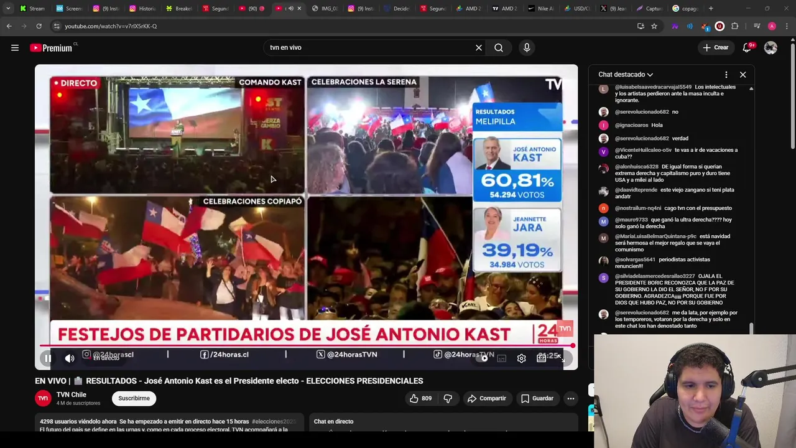The height and width of the screenshot is (448, 796).
Task: Open the YouTube account avatar menu
Action: [x=771, y=48]
